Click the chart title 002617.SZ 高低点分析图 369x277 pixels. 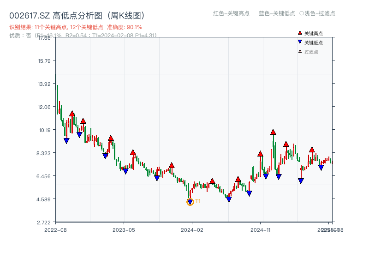click(77, 16)
